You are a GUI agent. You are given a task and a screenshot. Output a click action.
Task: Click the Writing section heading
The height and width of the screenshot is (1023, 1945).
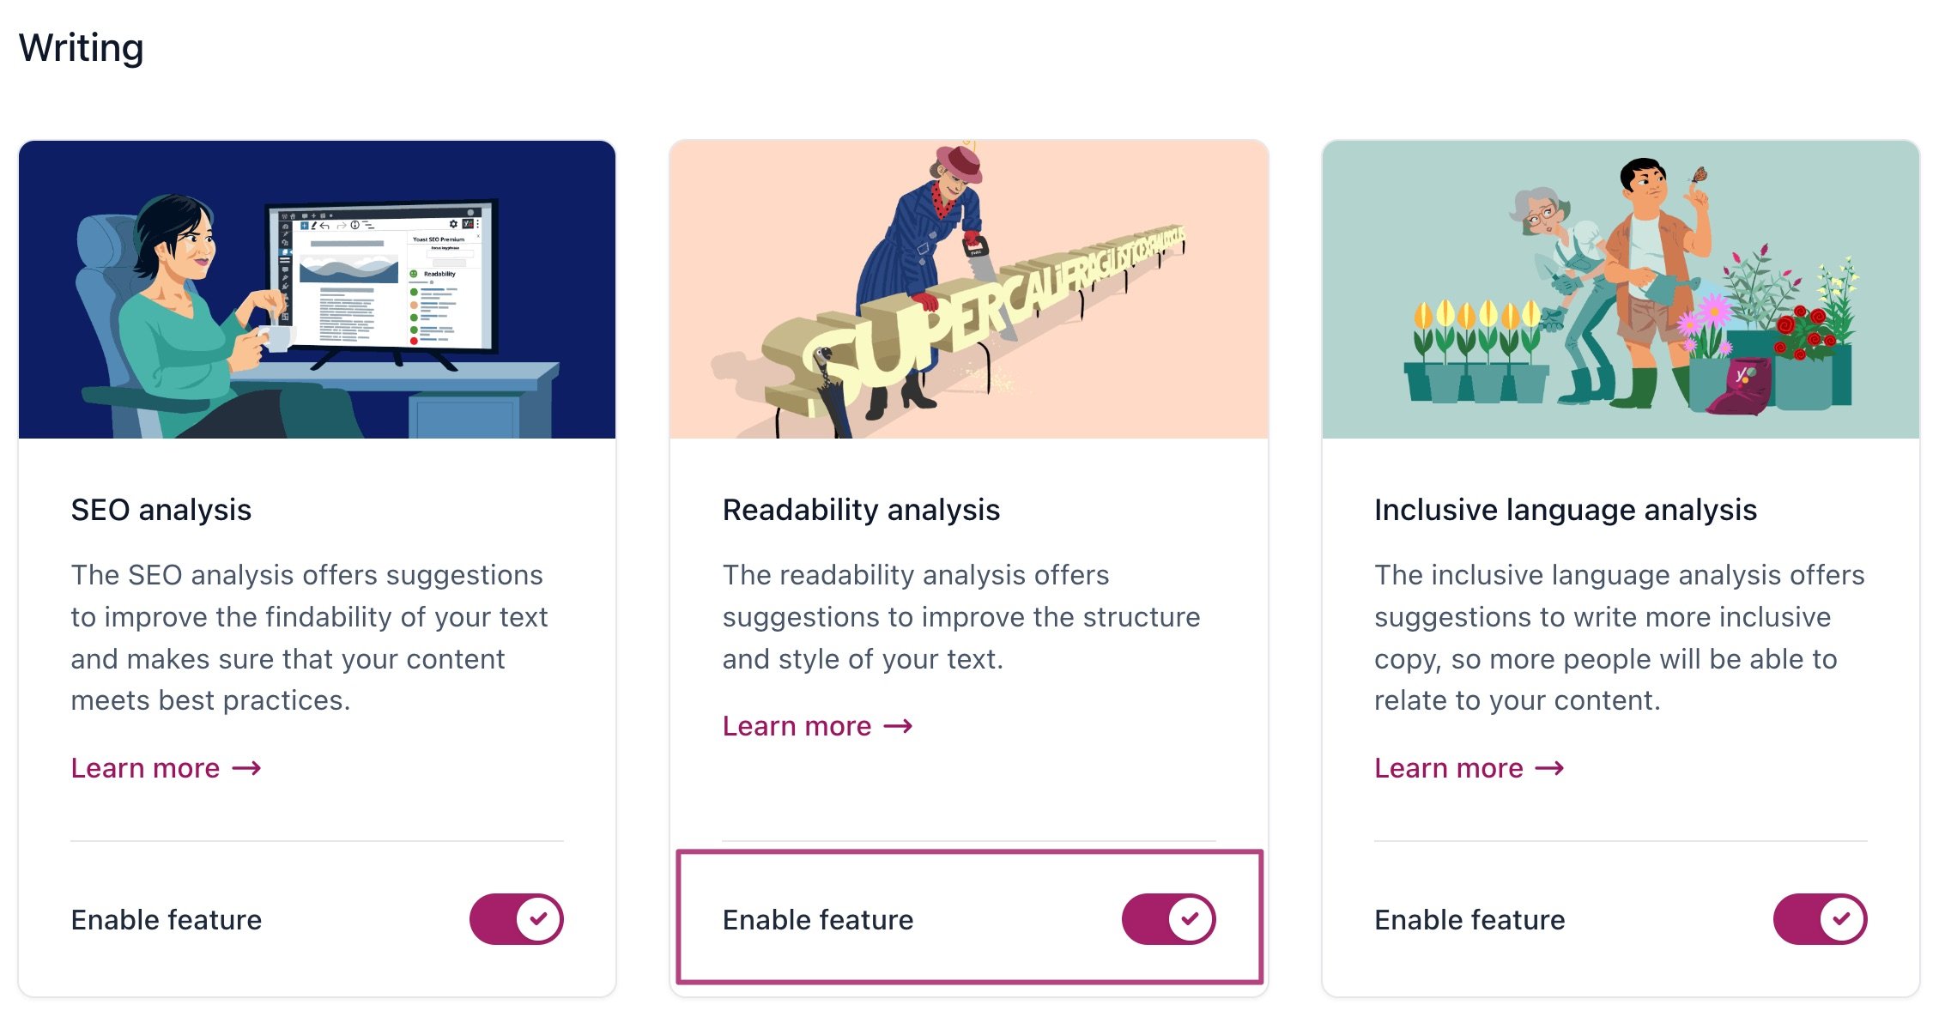point(82,47)
